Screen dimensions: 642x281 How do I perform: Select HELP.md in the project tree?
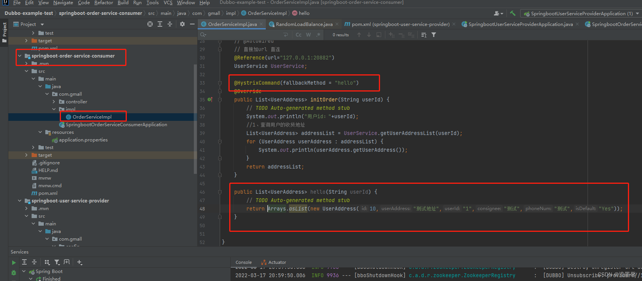[x=48, y=170]
